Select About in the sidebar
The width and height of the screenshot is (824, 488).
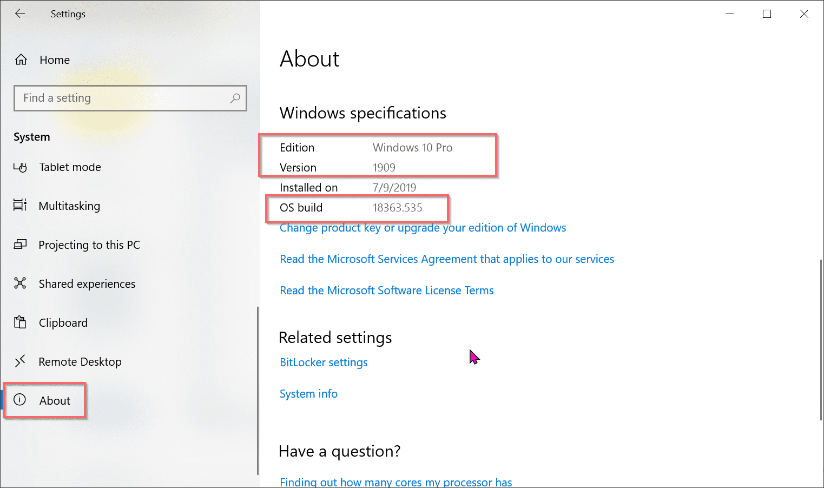tap(54, 400)
